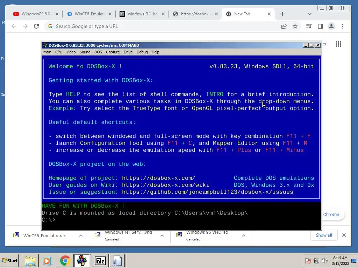Click the network tray icon
The height and width of the screenshot is (268, 358).
click(316, 260)
